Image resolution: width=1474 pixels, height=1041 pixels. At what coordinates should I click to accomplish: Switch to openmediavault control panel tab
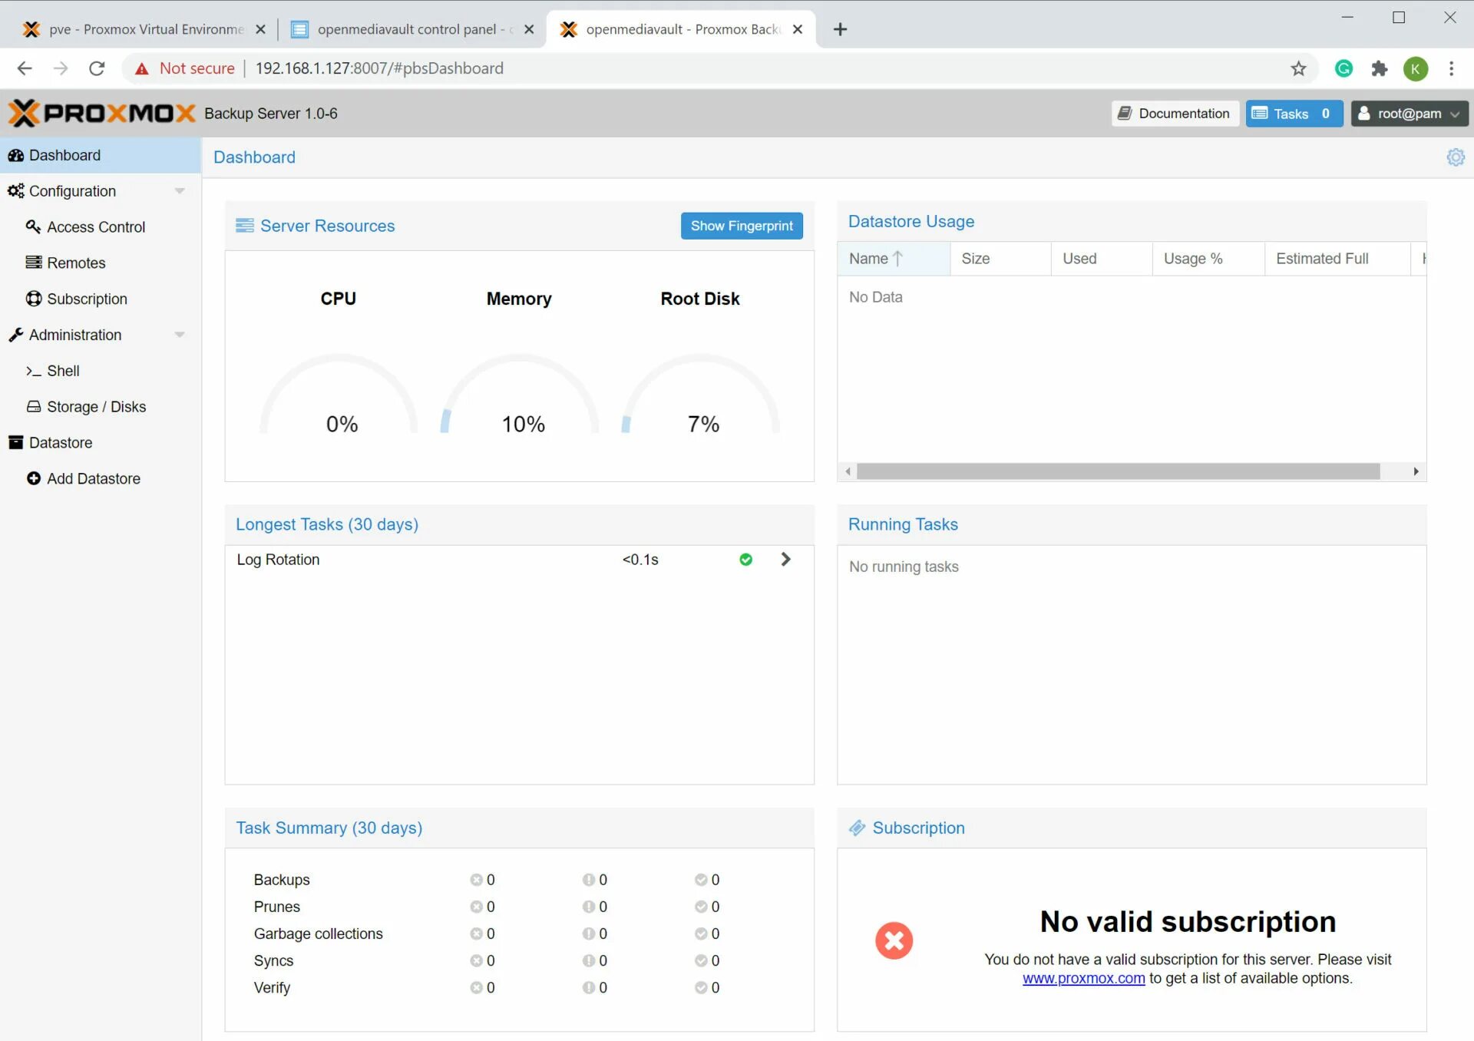tap(407, 29)
